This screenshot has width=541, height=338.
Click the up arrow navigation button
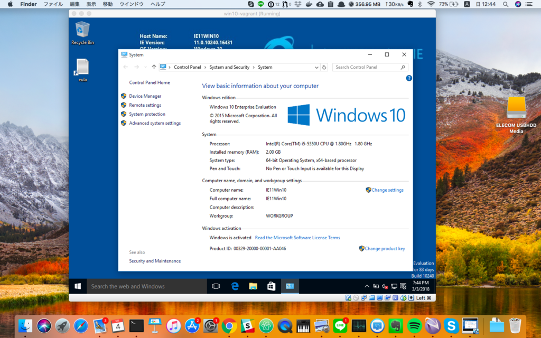[x=154, y=67]
